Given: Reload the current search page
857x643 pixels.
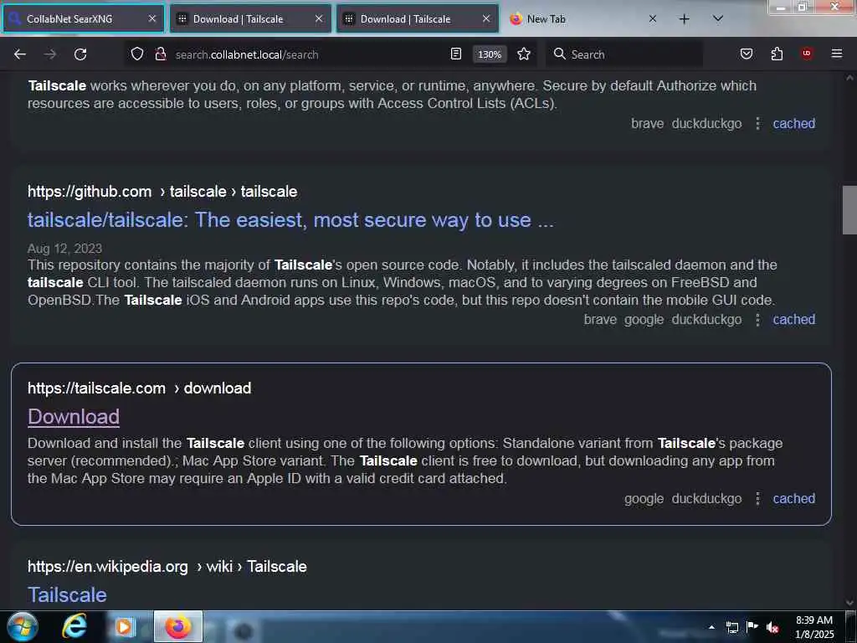Looking at the screenshot, I should point(80,54).
